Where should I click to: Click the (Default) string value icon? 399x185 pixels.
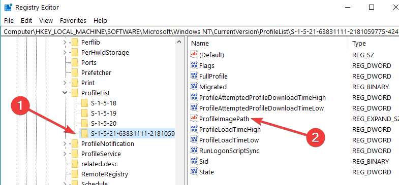click(x=194, y=55)
